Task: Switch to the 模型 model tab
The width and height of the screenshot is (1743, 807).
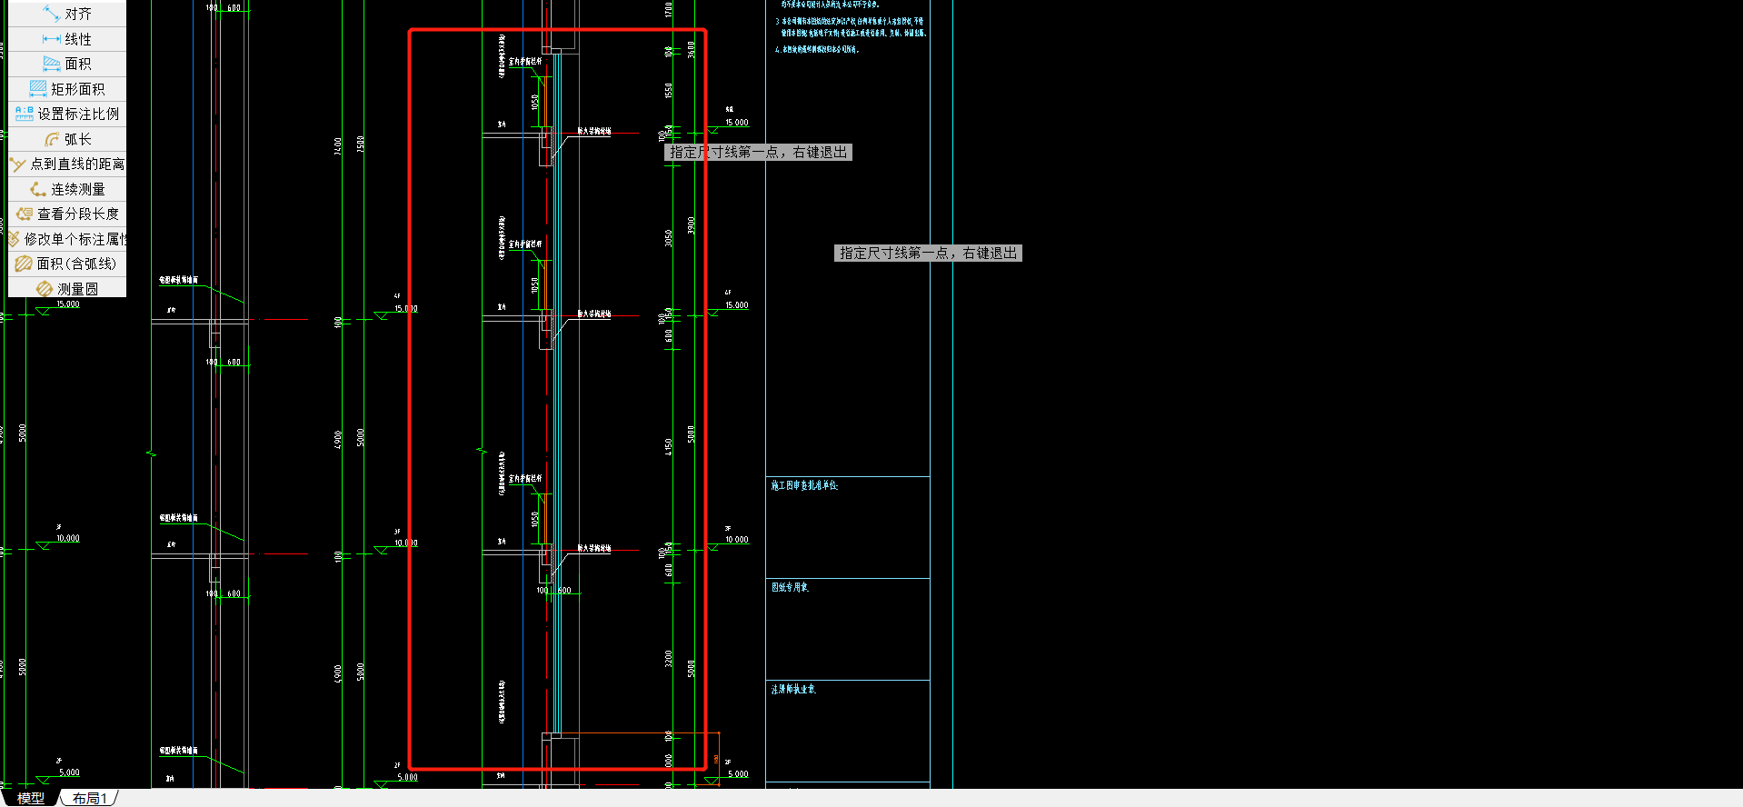Action: coord(30,798)
